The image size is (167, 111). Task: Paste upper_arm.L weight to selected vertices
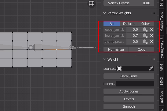coord(145,29)
